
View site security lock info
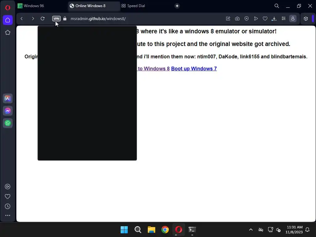click(65, 19)
